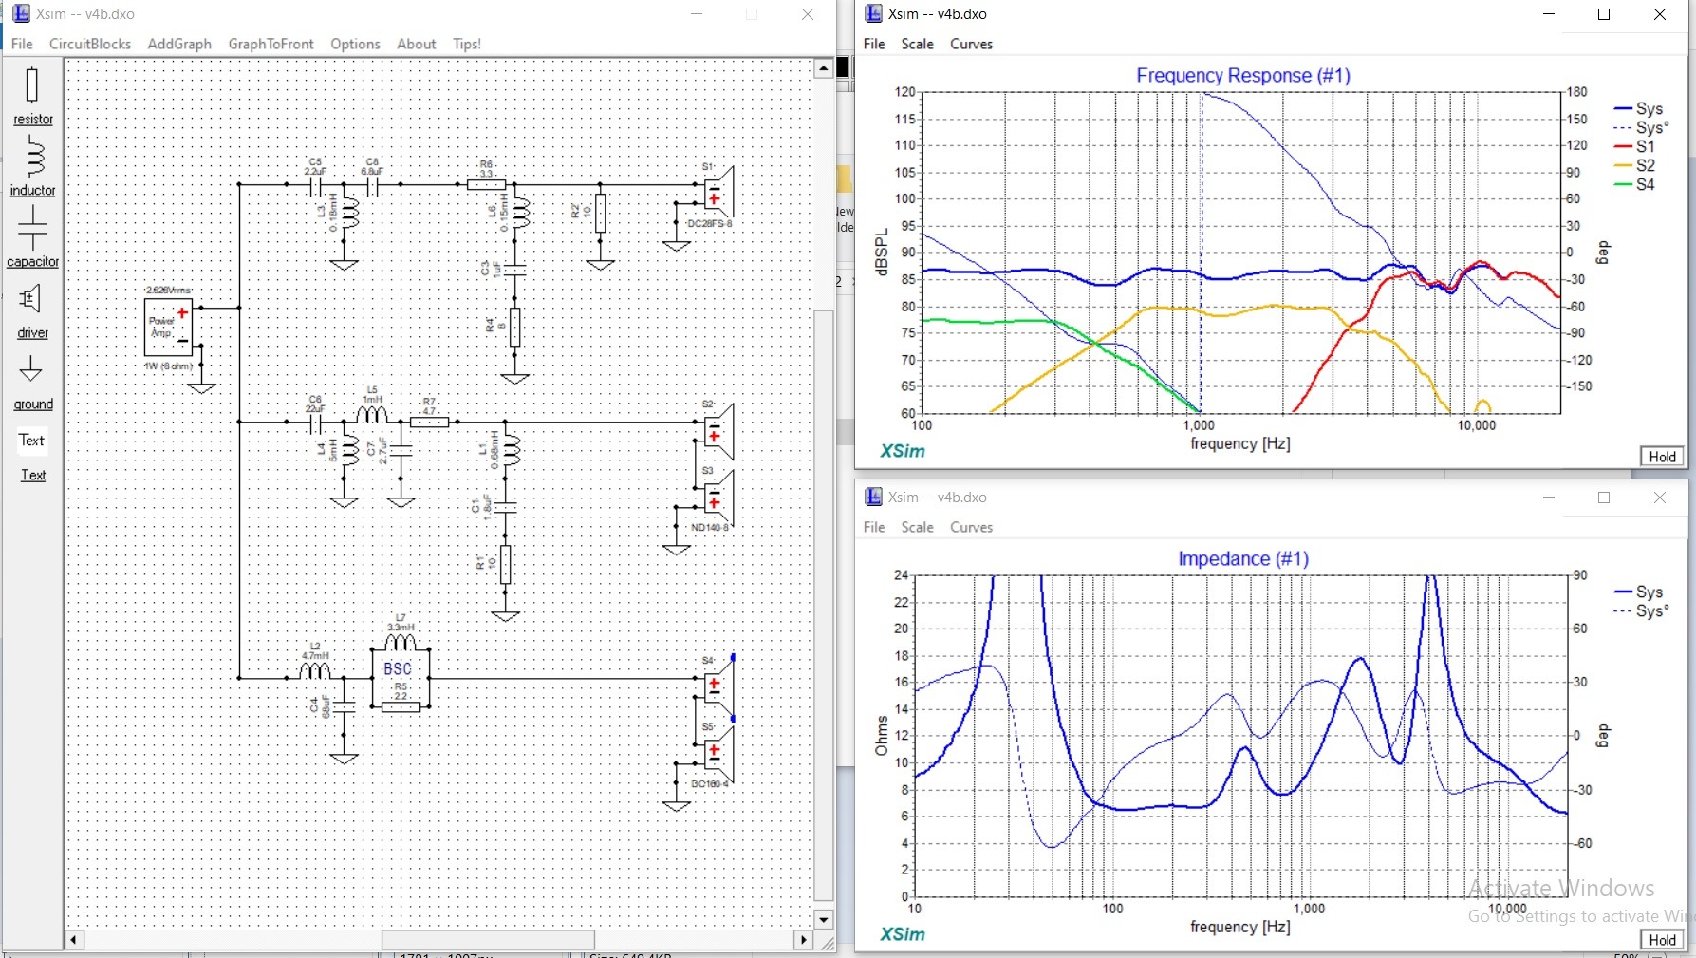Viewport: 1696px width, 958px height.
Task: Open the About menu
Action: [416, 44]
